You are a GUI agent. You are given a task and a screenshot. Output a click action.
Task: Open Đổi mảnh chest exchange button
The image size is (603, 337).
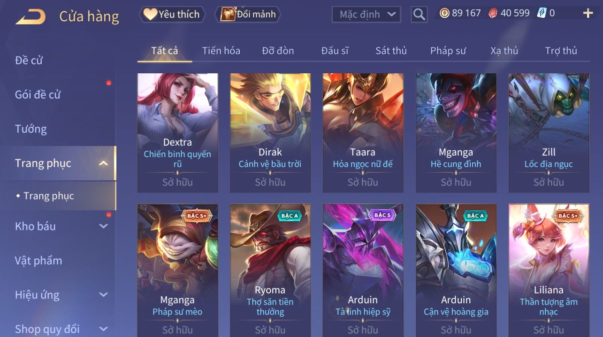(x=248, y=14)
